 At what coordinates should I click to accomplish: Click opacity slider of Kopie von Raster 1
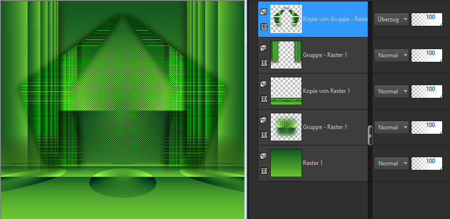pos(427,91)
